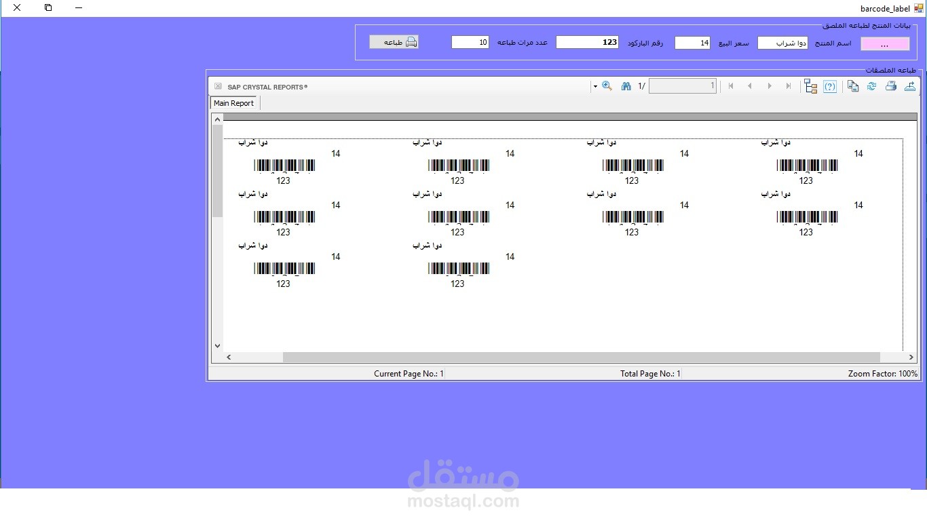
Task: Select the Main Report tab
Action: (233, 103)
